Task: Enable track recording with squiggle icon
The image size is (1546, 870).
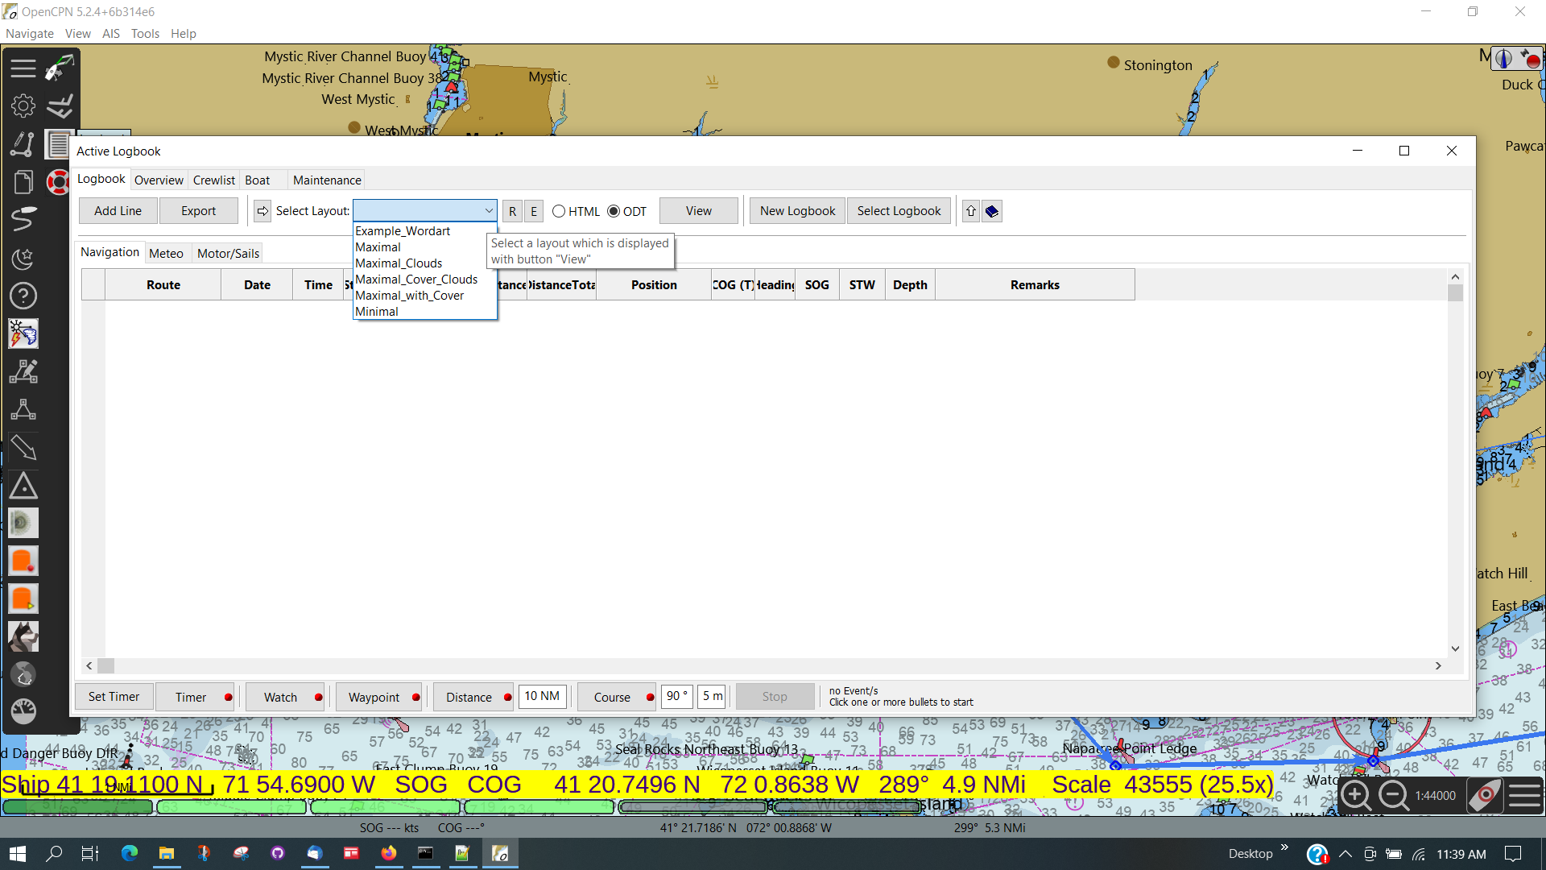Action: pyautogui.click(x=23, y=220)
